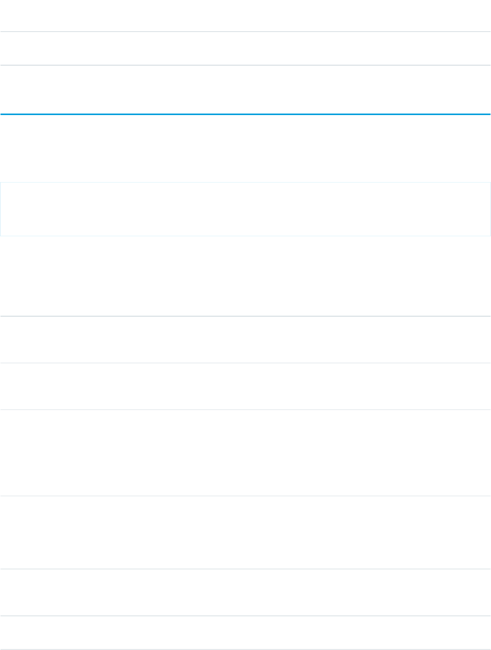Click the topmost thin gray divider line
This screenshot has height=650, width=491.
click(245, 32)
